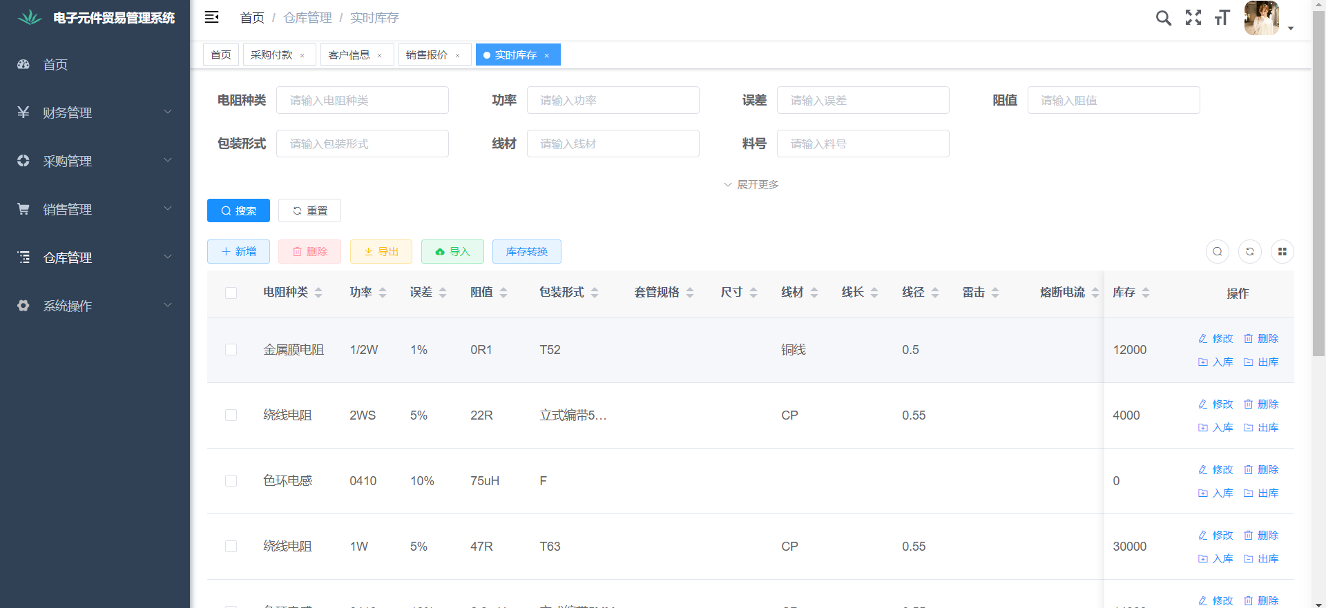Click the vertical page scrollbar
This screenshot has height=608, width=1326.
1318,183
